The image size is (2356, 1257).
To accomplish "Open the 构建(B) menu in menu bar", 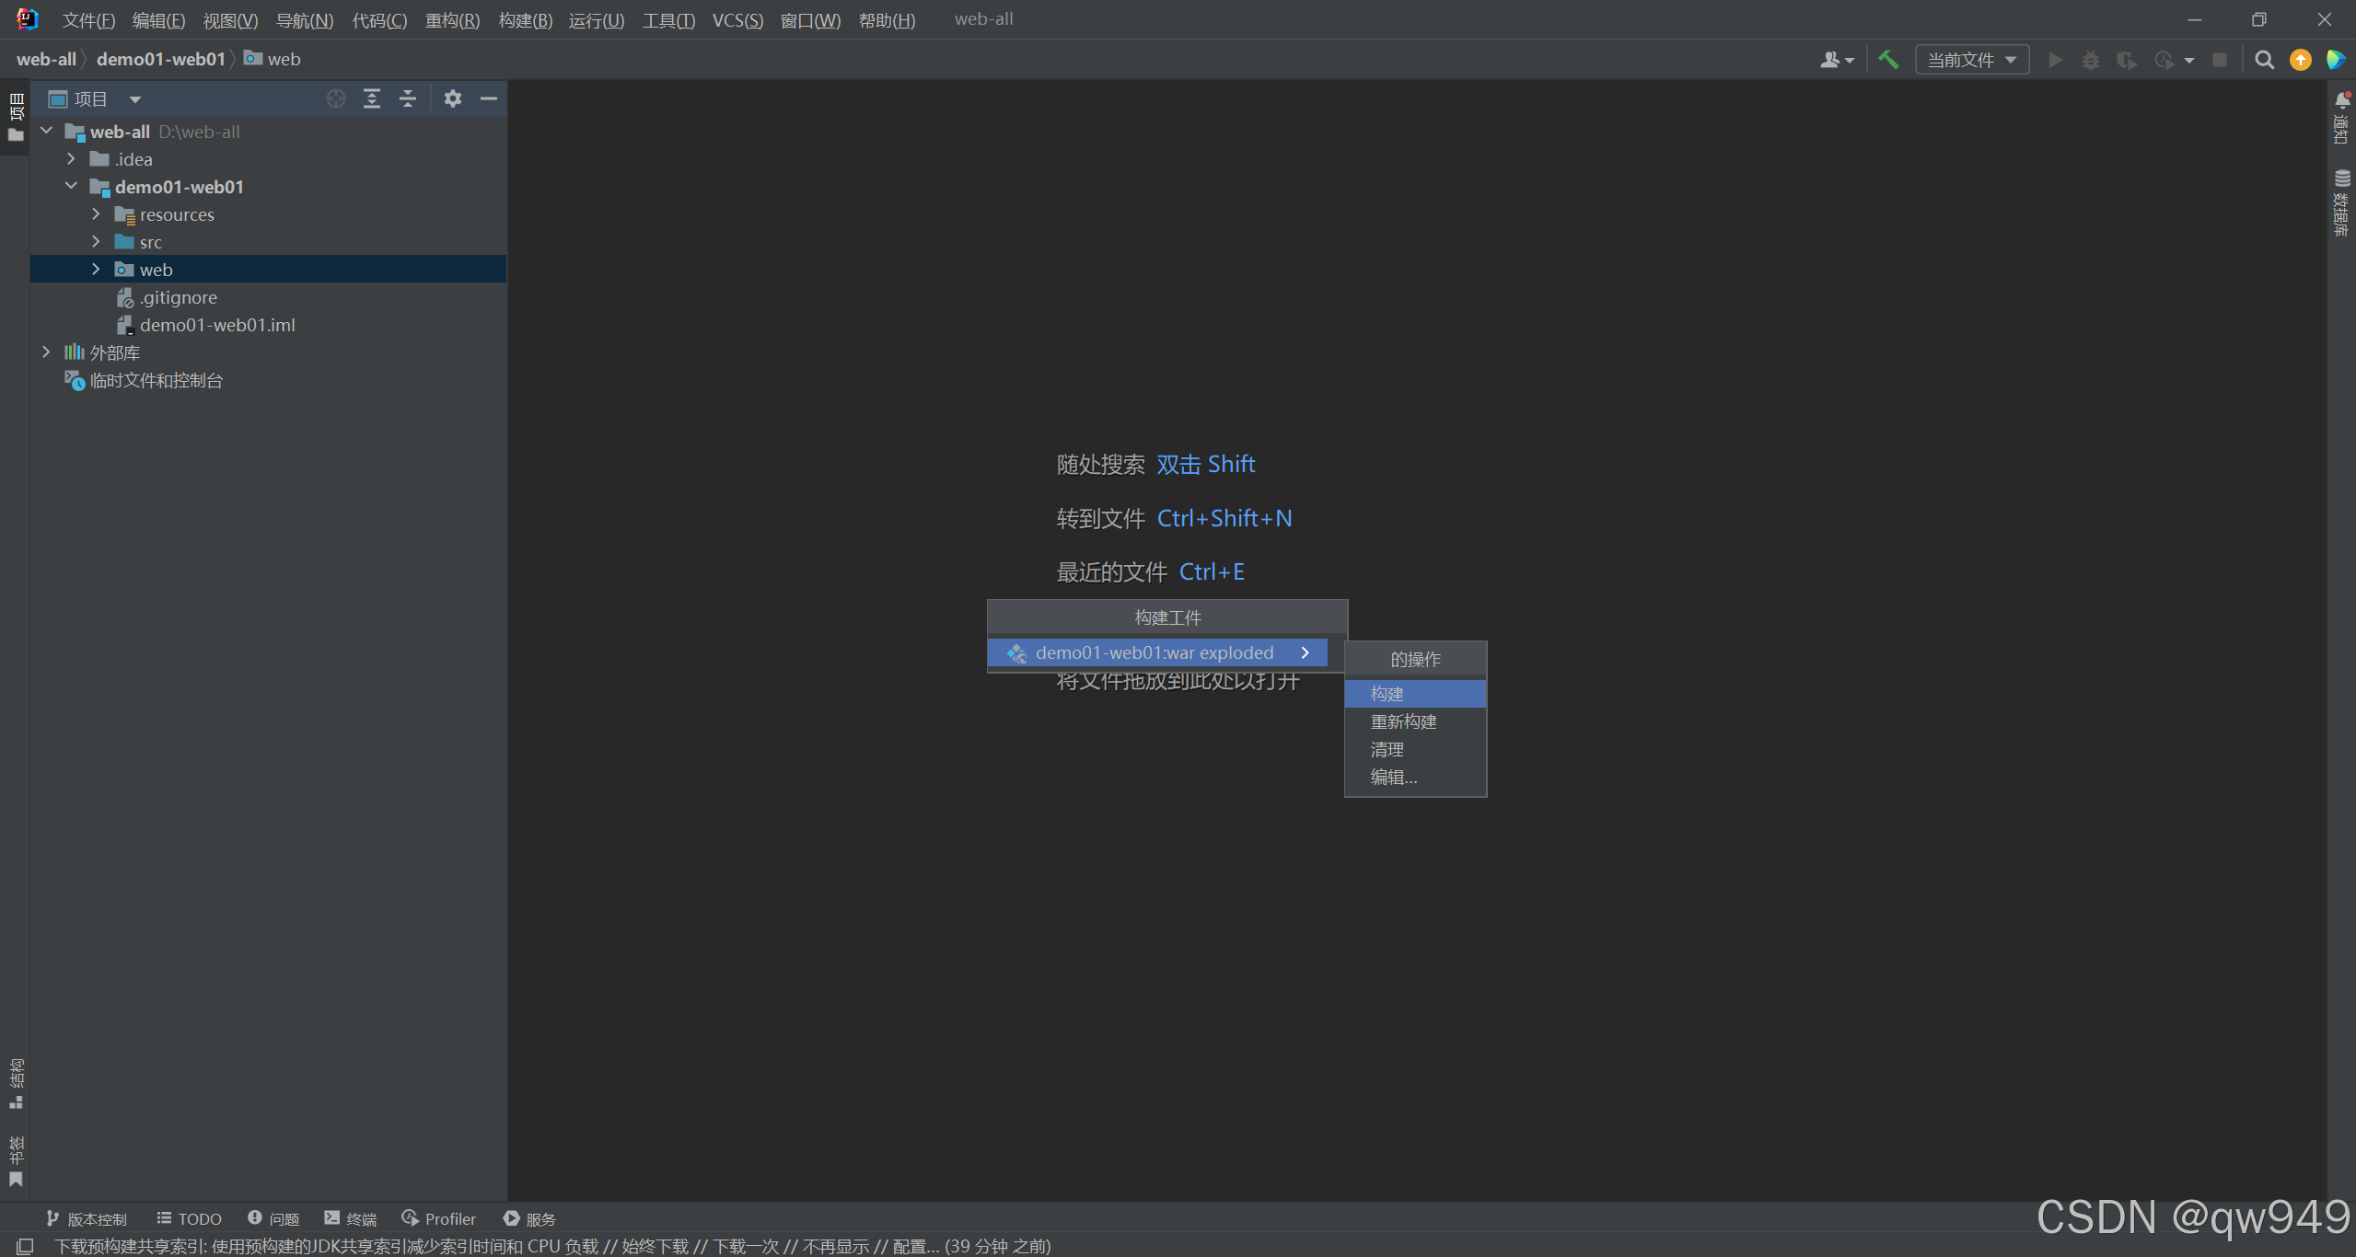I will tap(525, 20).
